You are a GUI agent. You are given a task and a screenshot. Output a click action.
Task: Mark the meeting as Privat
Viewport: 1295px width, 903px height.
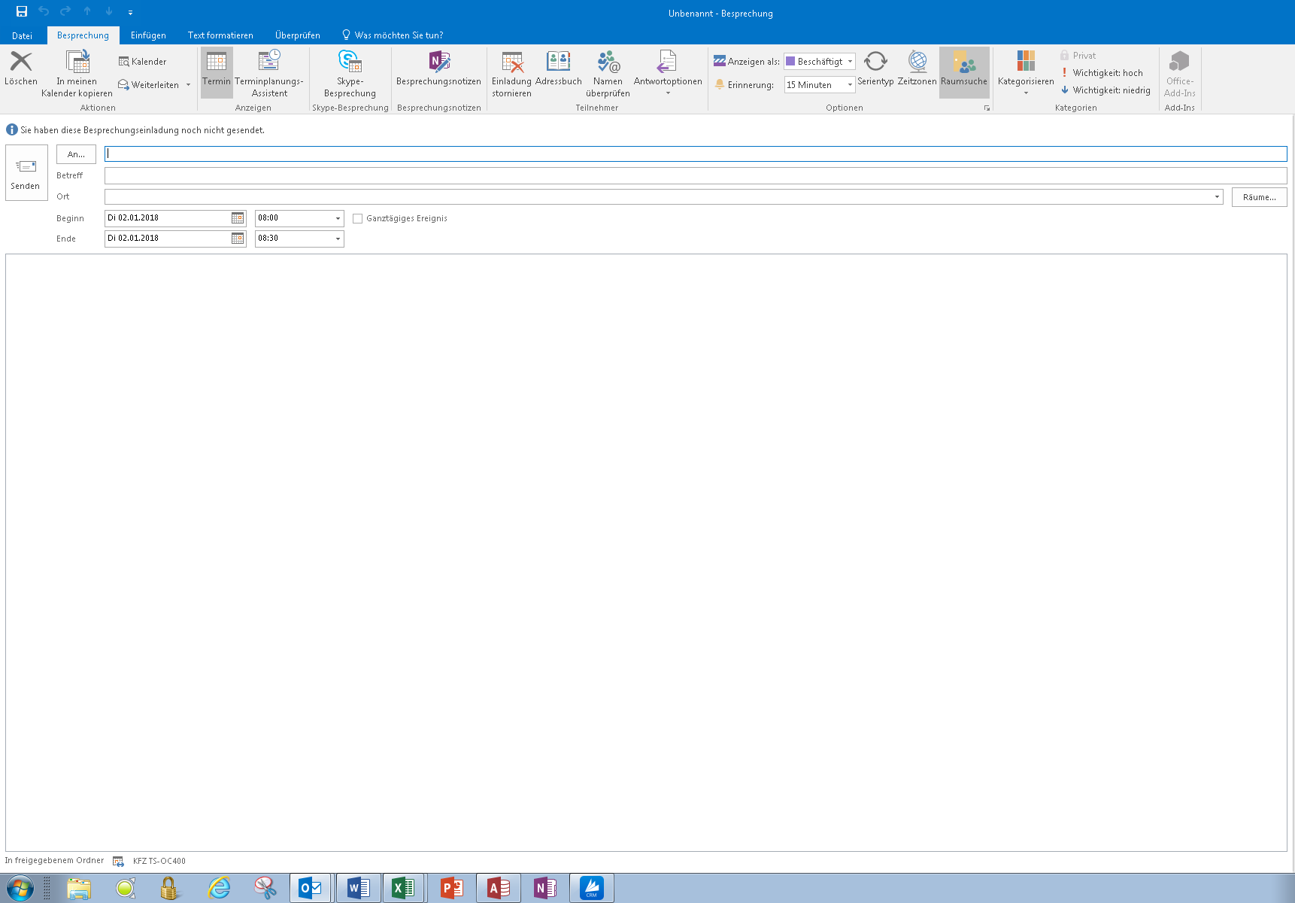pos(1078,56)
